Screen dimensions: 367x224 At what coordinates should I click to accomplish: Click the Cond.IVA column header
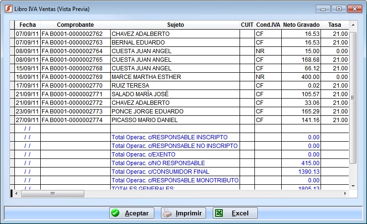tap(268, 25)
